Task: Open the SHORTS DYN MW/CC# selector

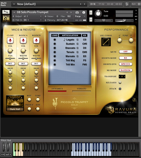Action: pyautogui.click(x=126, y=64)
